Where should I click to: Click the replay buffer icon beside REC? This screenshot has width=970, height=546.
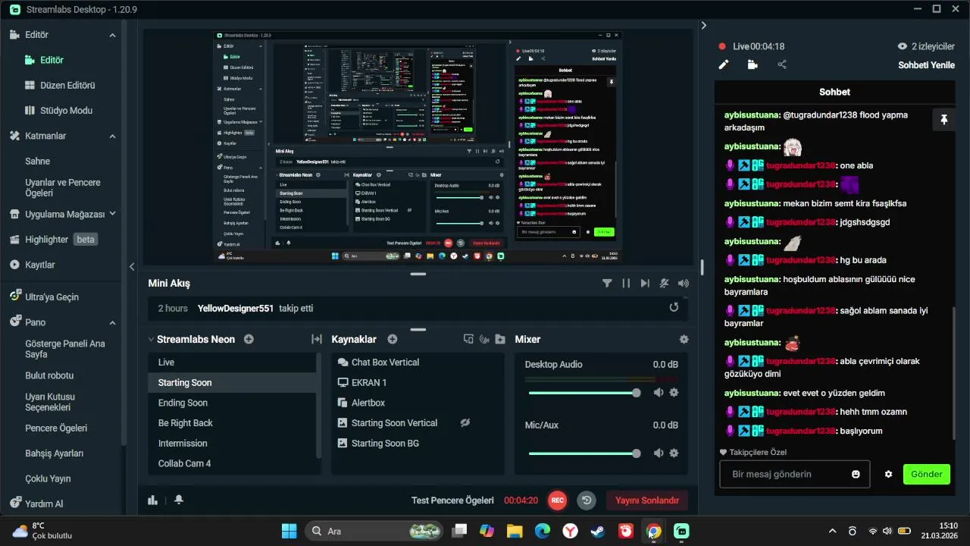point(586,500)
